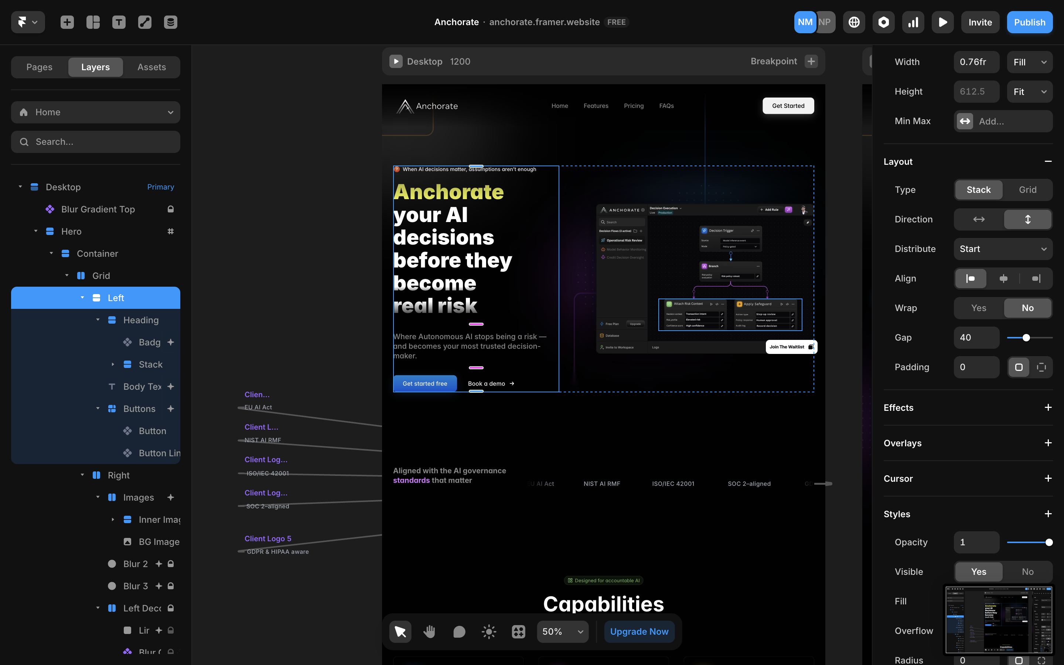
Task: Click the Publish button
Action: pos(1029,22)
